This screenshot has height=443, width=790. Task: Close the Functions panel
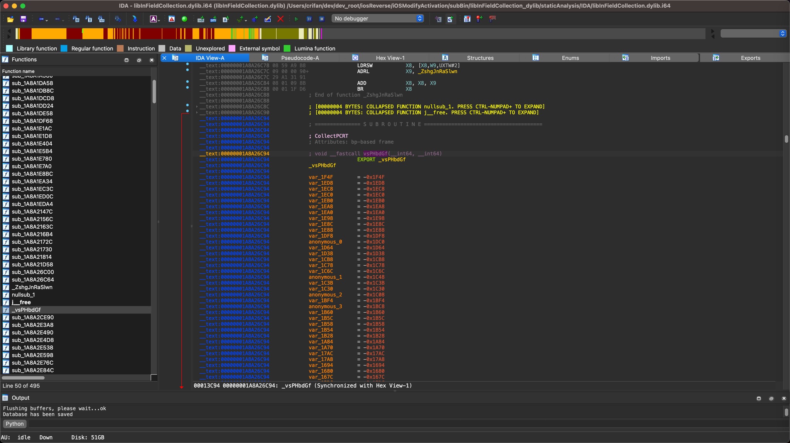point(152,60)
